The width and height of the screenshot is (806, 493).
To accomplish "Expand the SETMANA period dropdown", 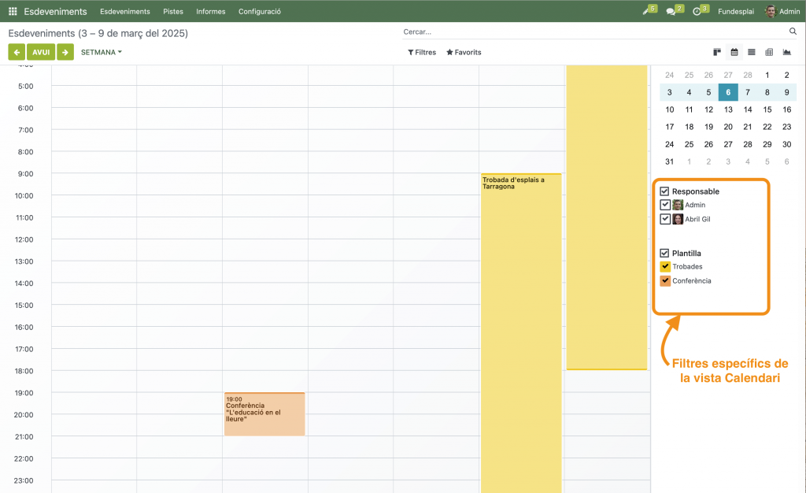I will click(x=102, y=53).
